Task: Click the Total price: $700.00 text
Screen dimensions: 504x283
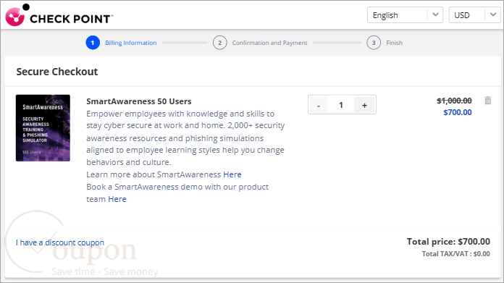Action: pos(448,242)
